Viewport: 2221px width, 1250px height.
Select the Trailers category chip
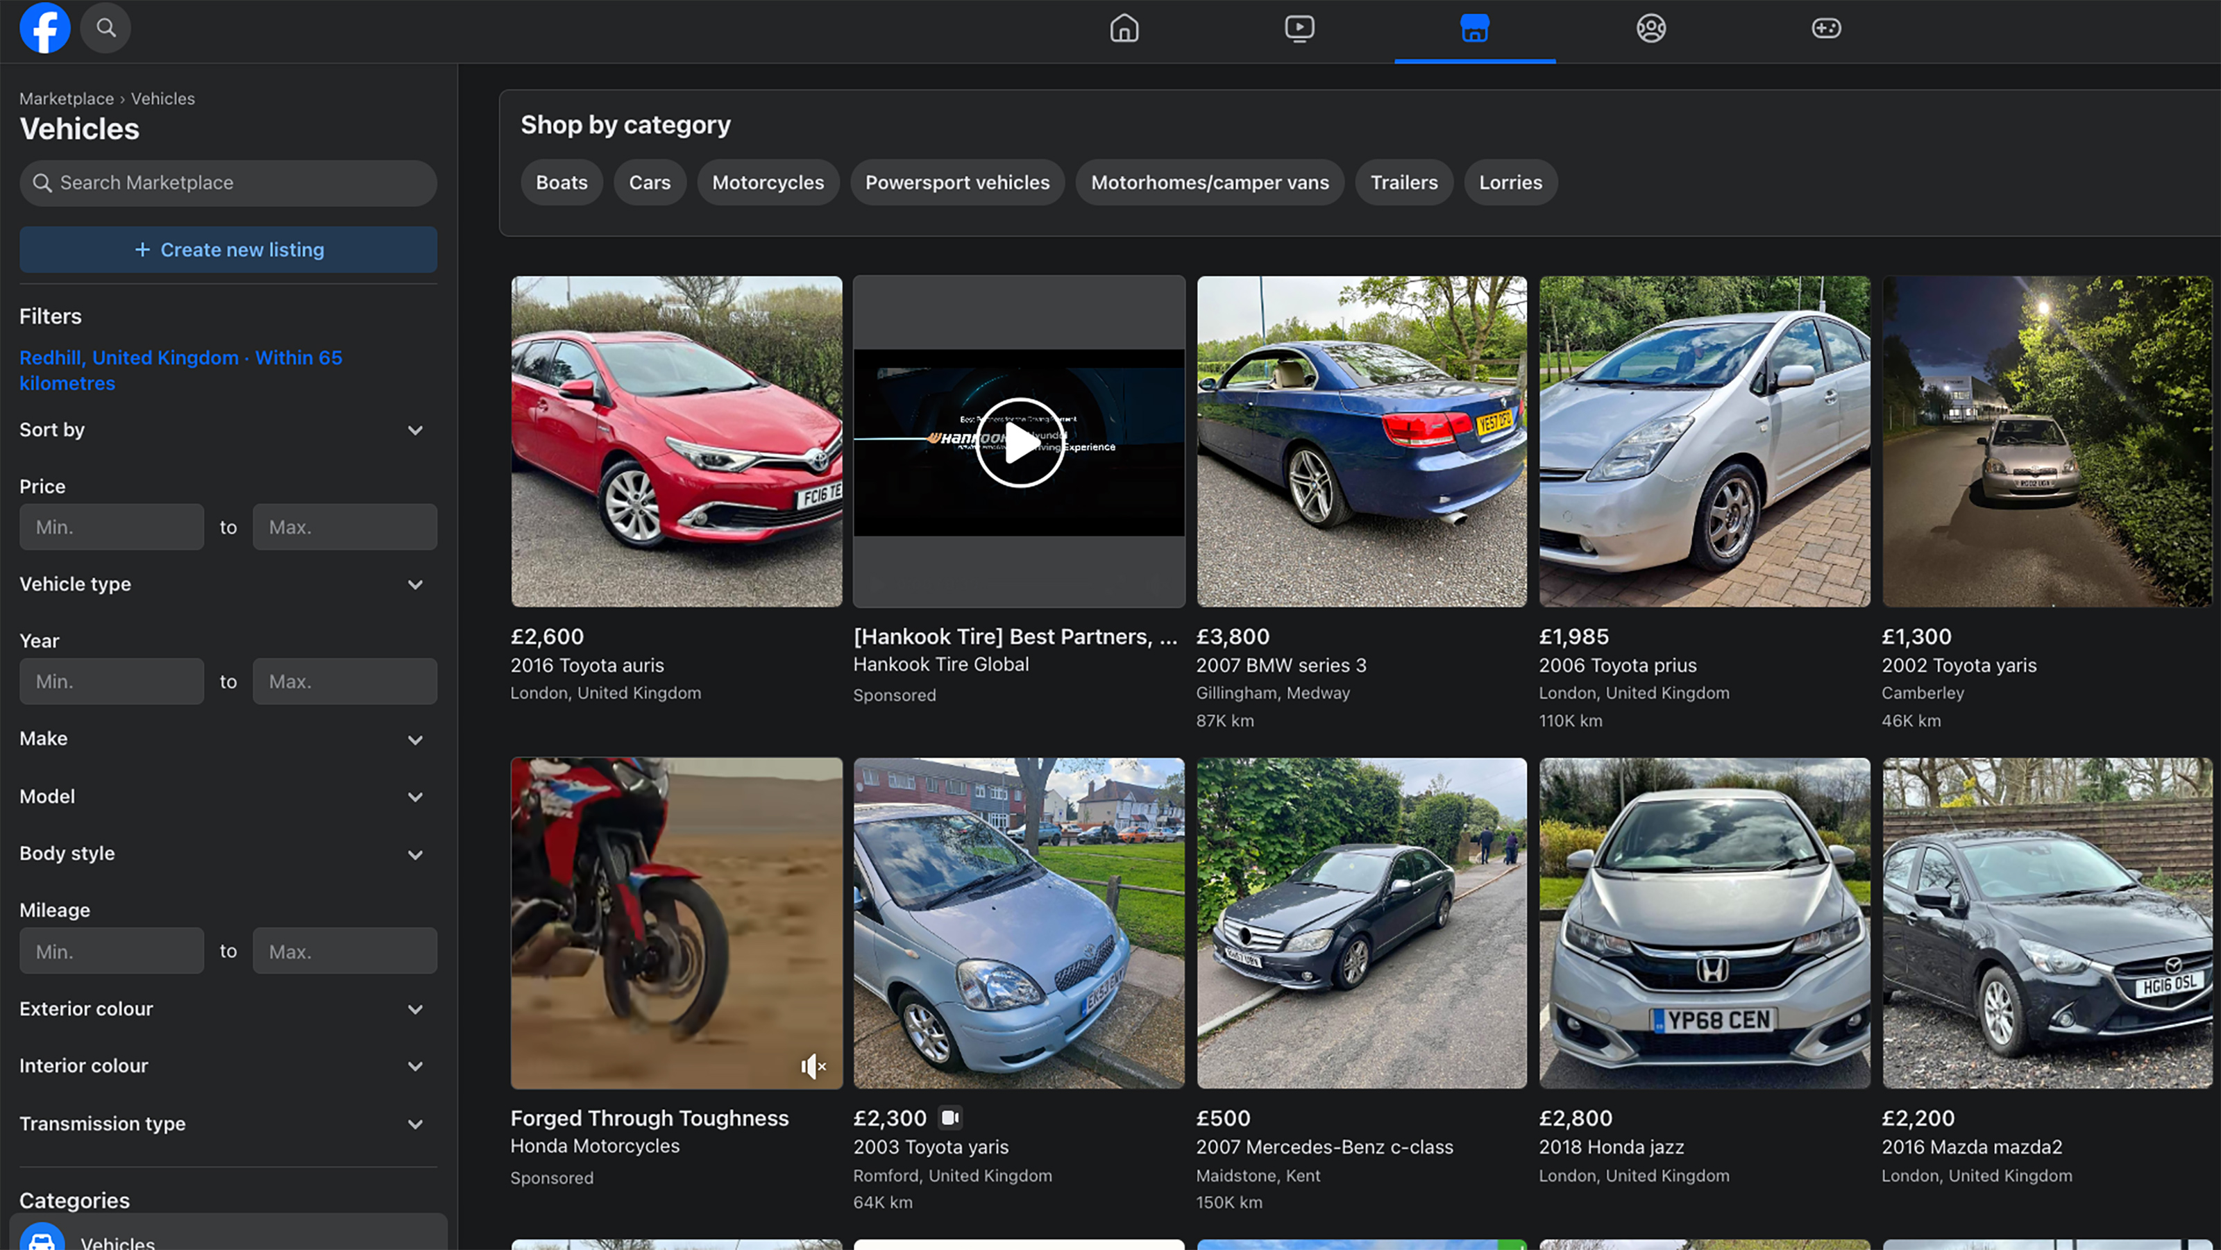tap(1403, 183)
